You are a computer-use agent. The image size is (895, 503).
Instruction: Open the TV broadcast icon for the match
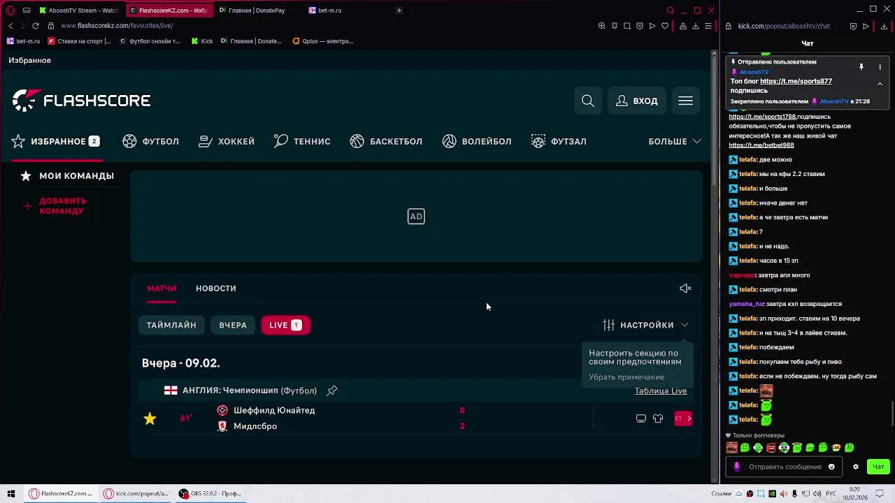(641, 418)
